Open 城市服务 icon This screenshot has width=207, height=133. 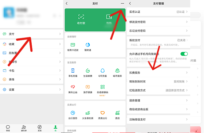117,70
